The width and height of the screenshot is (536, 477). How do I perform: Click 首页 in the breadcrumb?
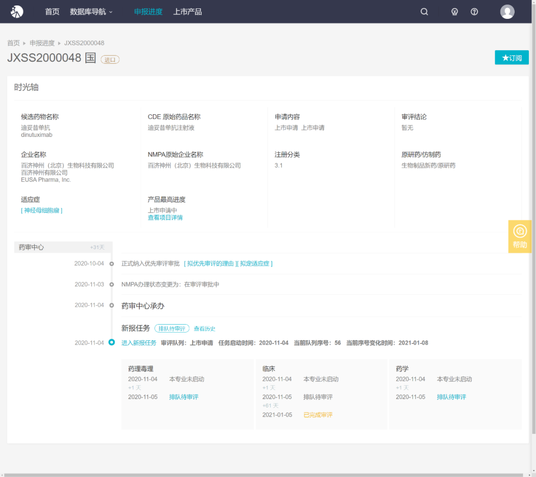(14, 43)
